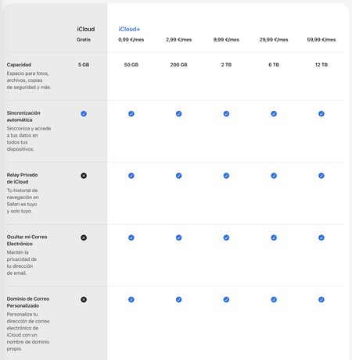Click the 200 GB capacity cell

(x=178, y=65)
